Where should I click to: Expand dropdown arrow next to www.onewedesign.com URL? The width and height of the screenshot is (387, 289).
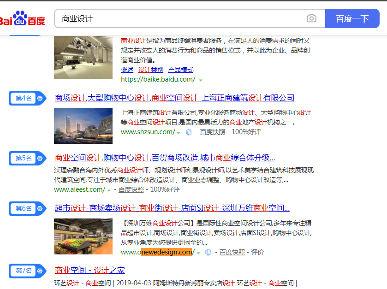pyautogui.click(x=198, y=253)
